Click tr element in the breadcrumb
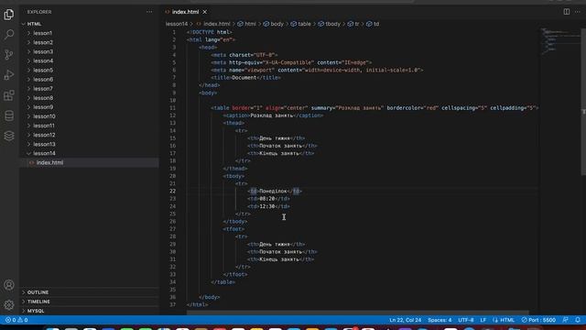 (353, 24)
